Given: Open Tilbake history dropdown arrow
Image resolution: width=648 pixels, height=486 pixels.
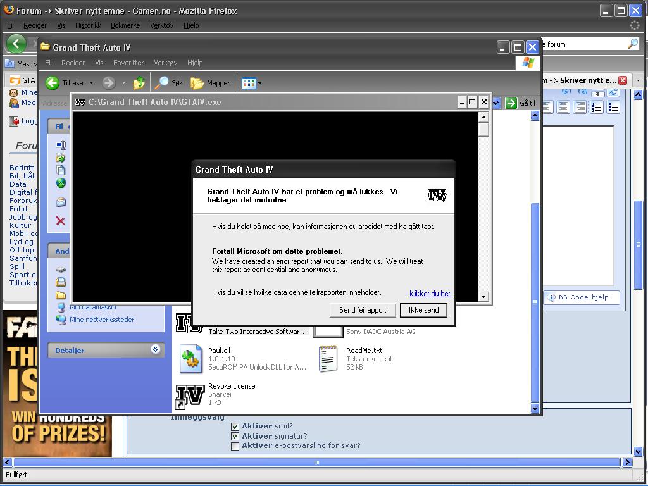Looking at the screenshot, I should click(91, 83).
